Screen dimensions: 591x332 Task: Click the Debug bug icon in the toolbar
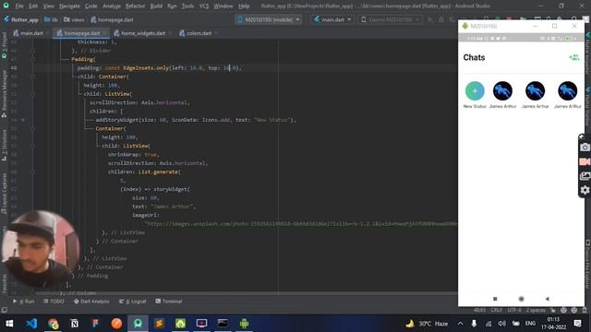[441, 19]
